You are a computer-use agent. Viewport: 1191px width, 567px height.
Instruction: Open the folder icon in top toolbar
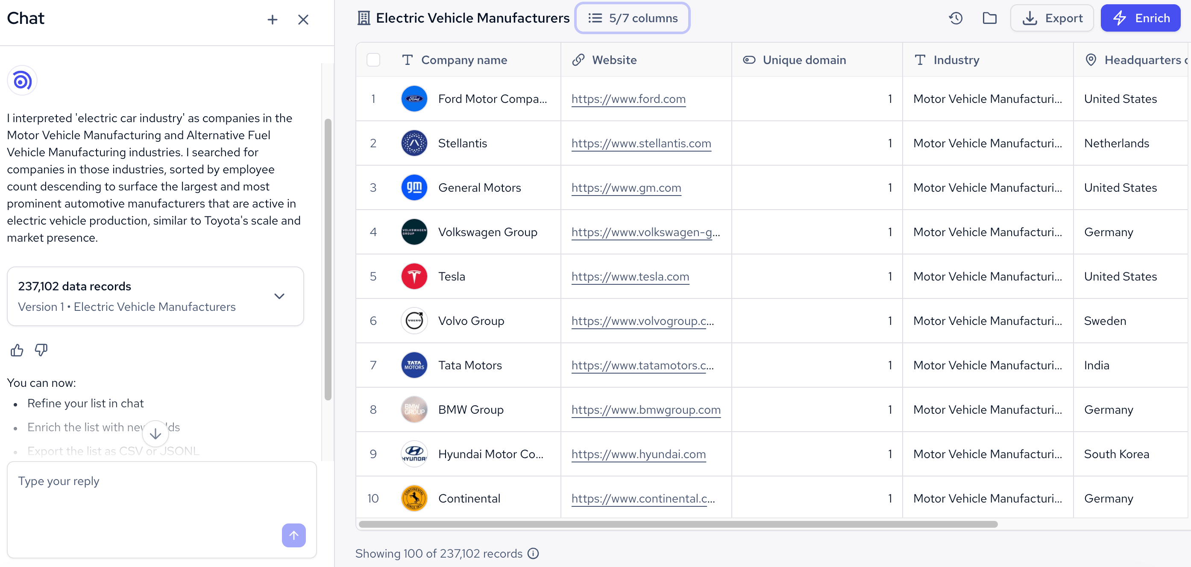(x=989, y=18)
